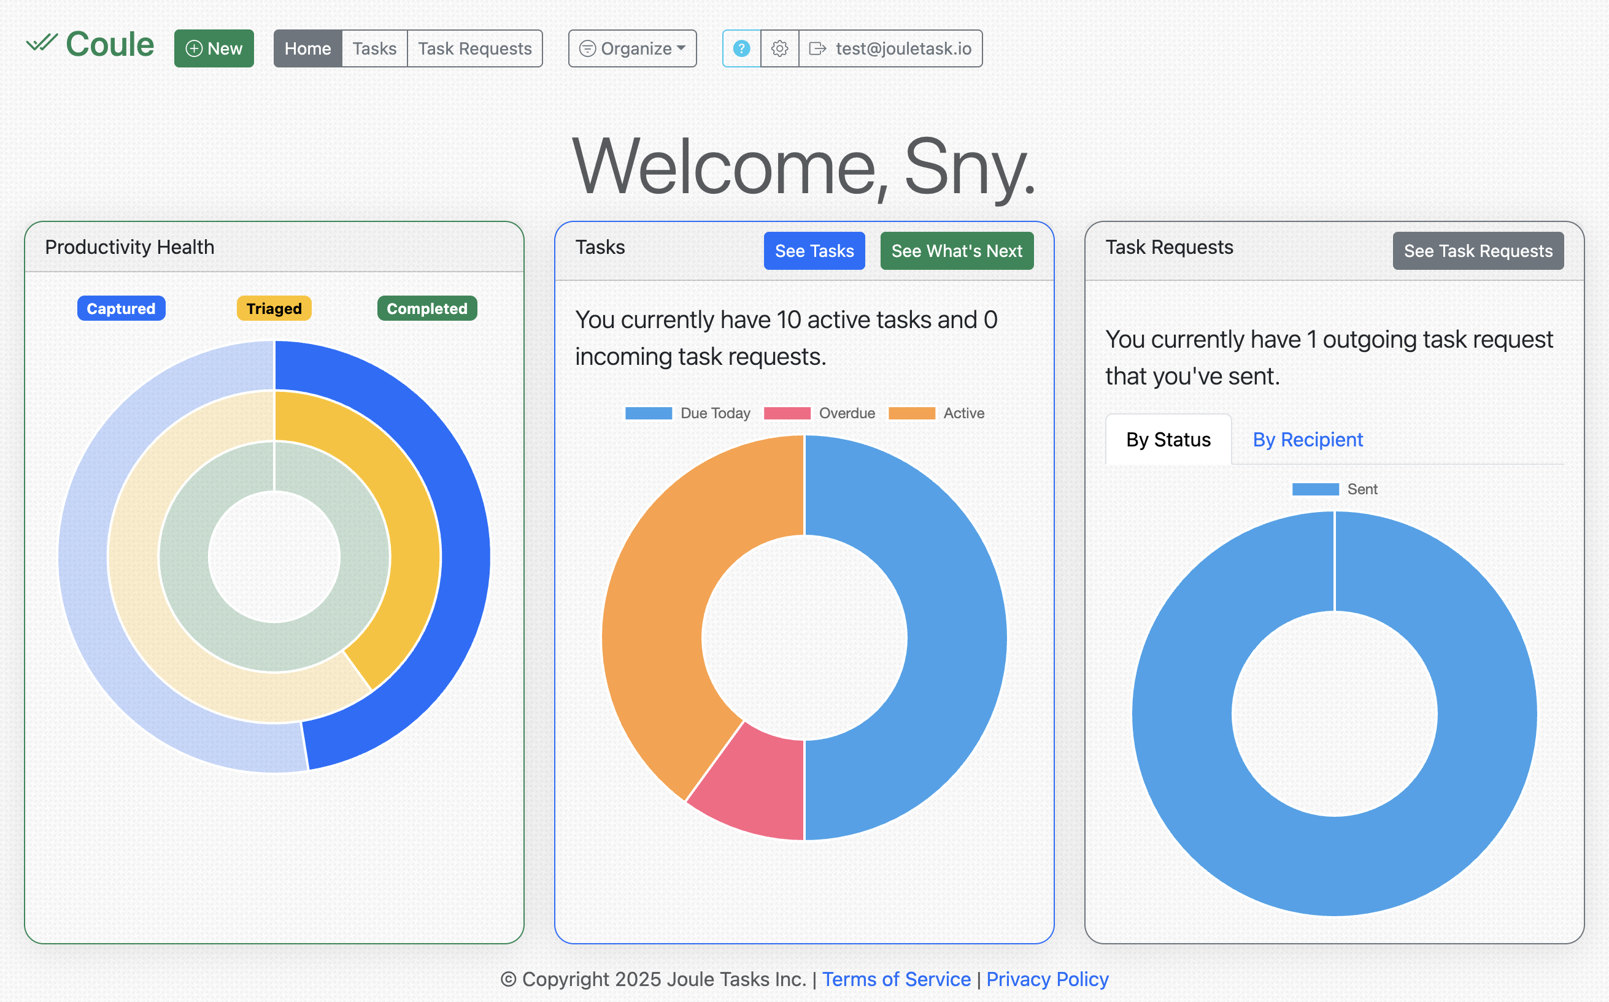Open the Terms of Service link
The image size is (1609, 1002).
pos(897,979)
